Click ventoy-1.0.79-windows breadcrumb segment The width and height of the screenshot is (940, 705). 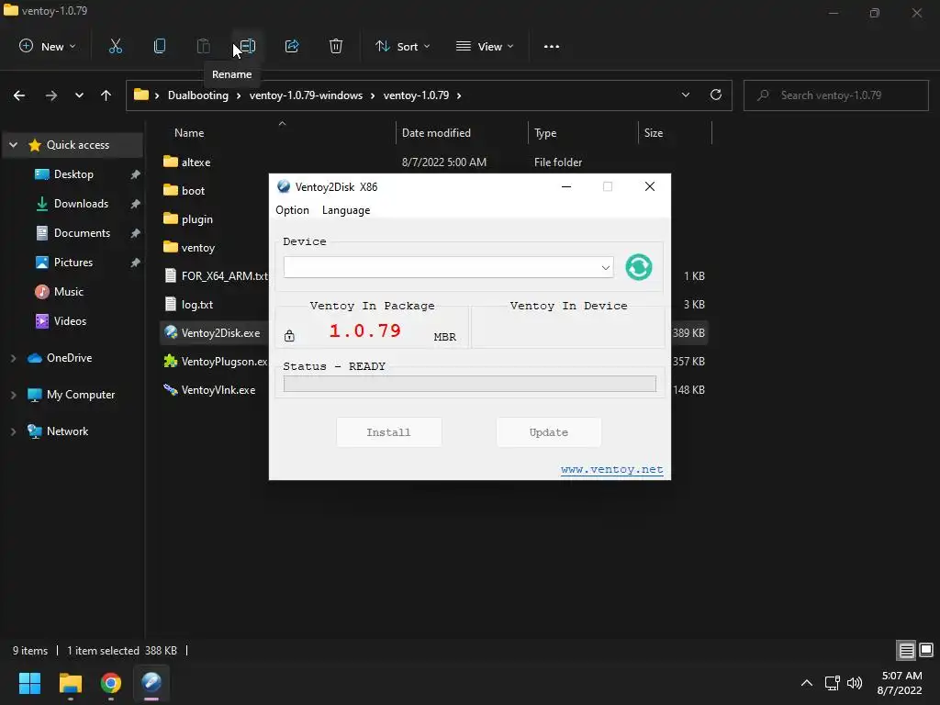pos(306,95)
